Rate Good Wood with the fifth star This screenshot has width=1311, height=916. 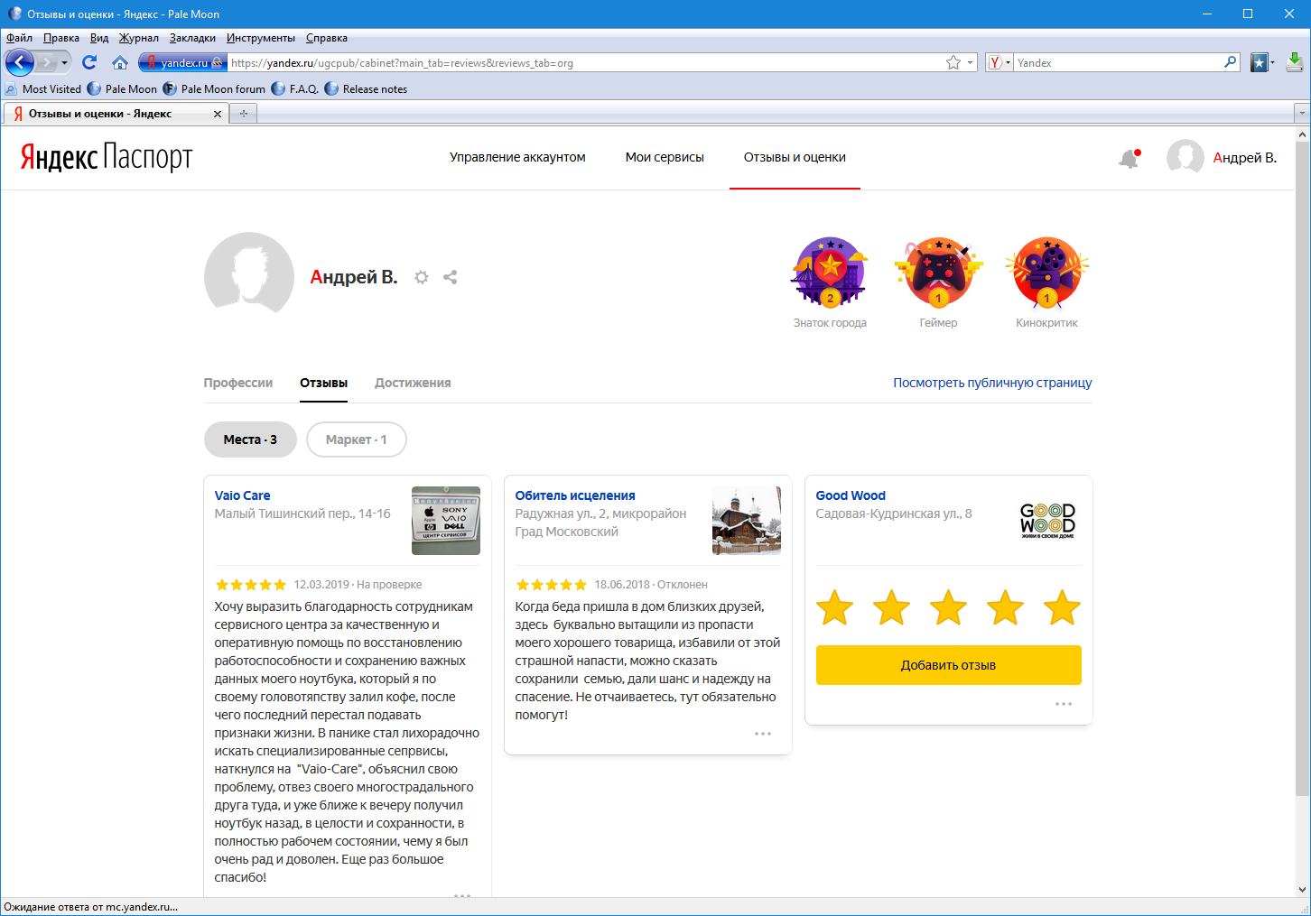pyautogui.click(x=1062, y=607)
